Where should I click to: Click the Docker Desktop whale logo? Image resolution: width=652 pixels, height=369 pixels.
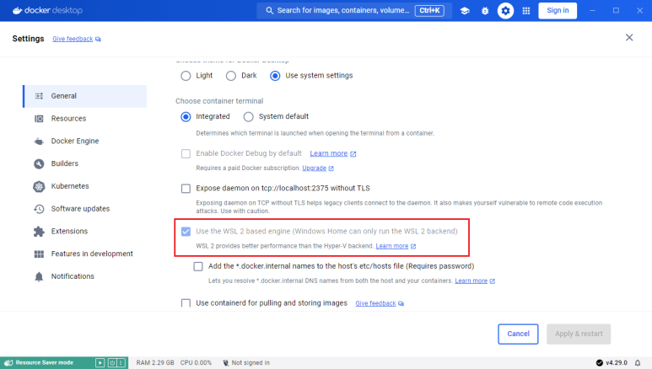[17, 10]
